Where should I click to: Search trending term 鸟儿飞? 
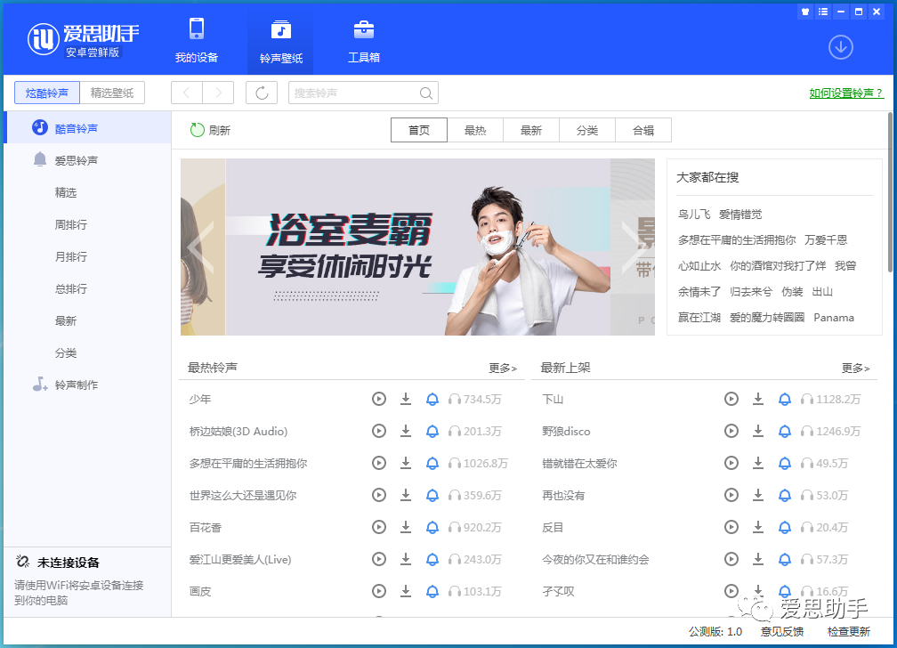(x=694, y=215)
